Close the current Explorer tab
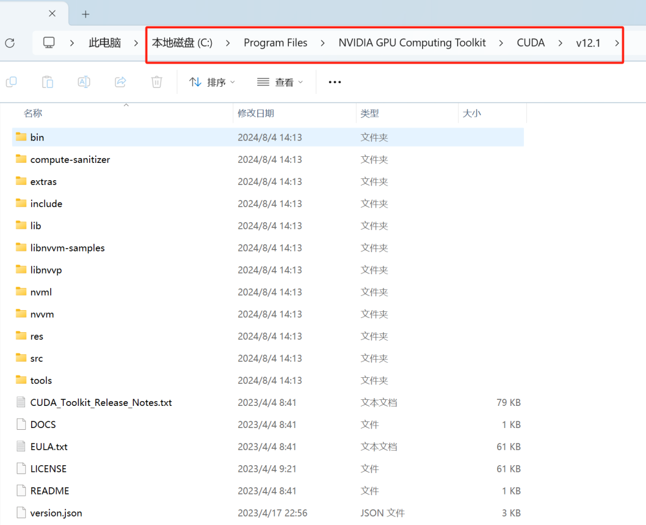646x525 pixels. coord(52,14)
